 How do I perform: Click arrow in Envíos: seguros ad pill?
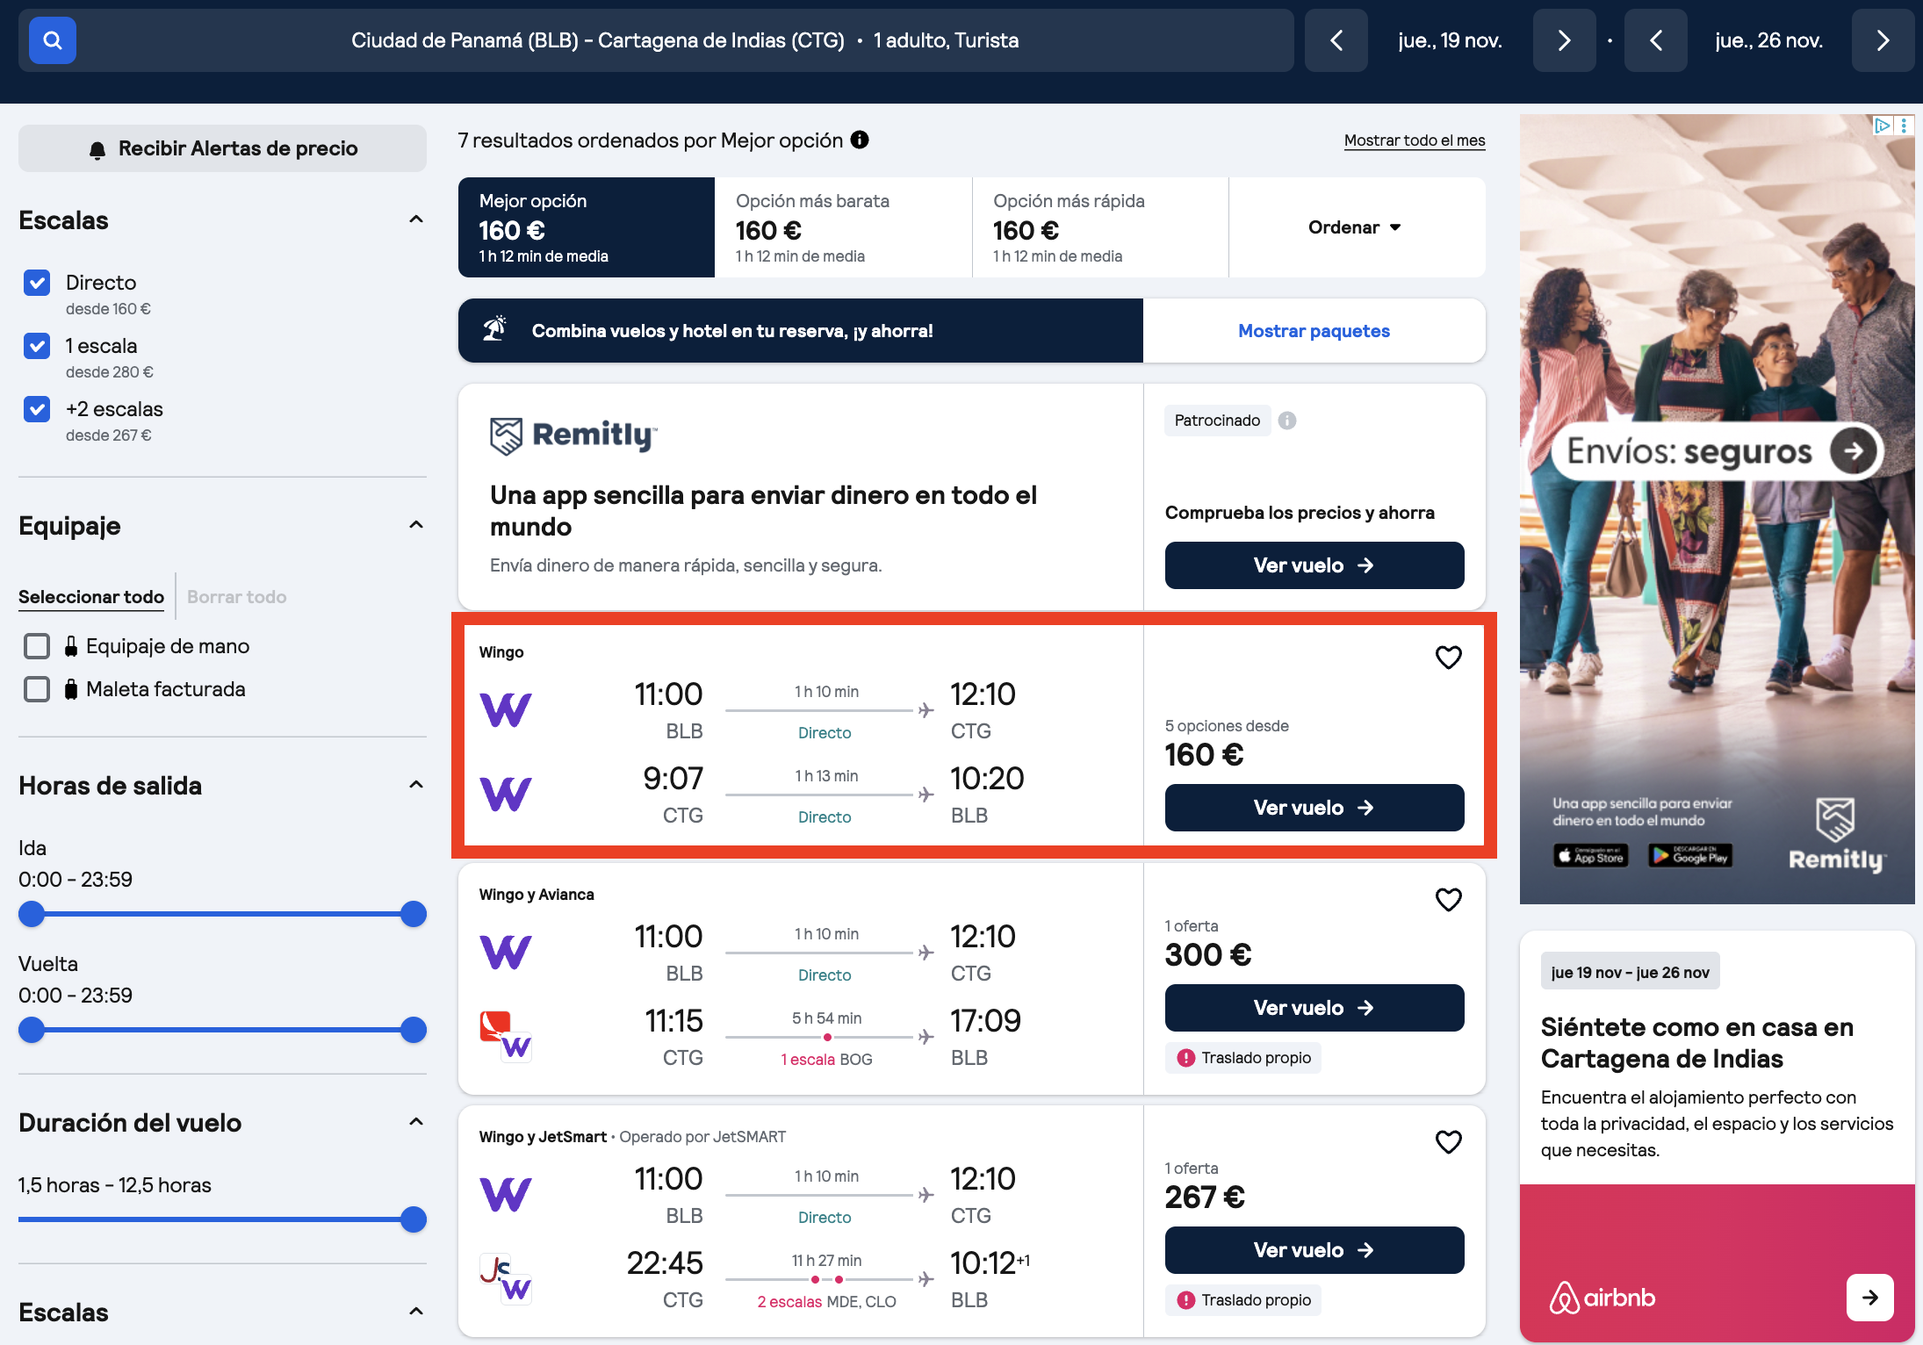pos(1853,450)
